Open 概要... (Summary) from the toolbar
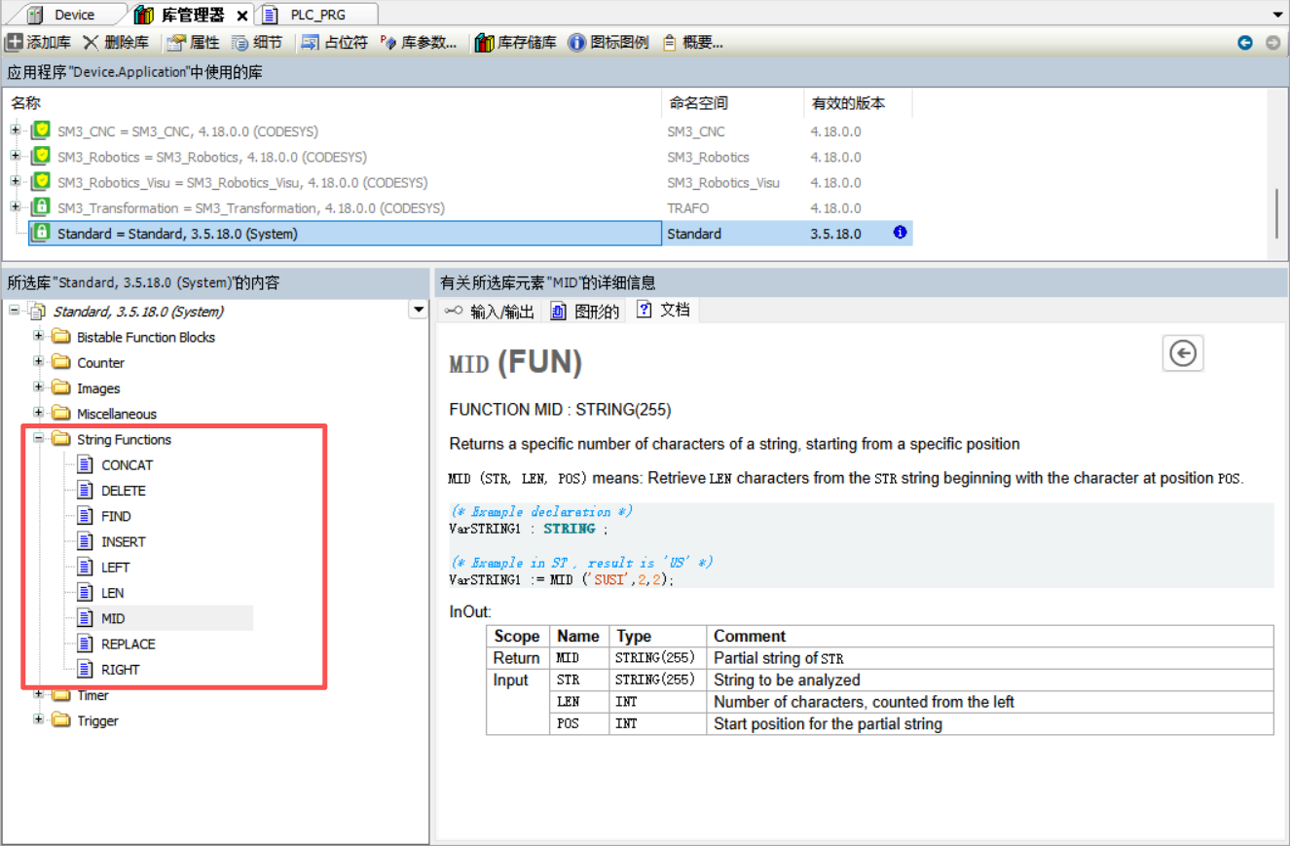This screenshot has width=1290, height=846. click(692, 43)
